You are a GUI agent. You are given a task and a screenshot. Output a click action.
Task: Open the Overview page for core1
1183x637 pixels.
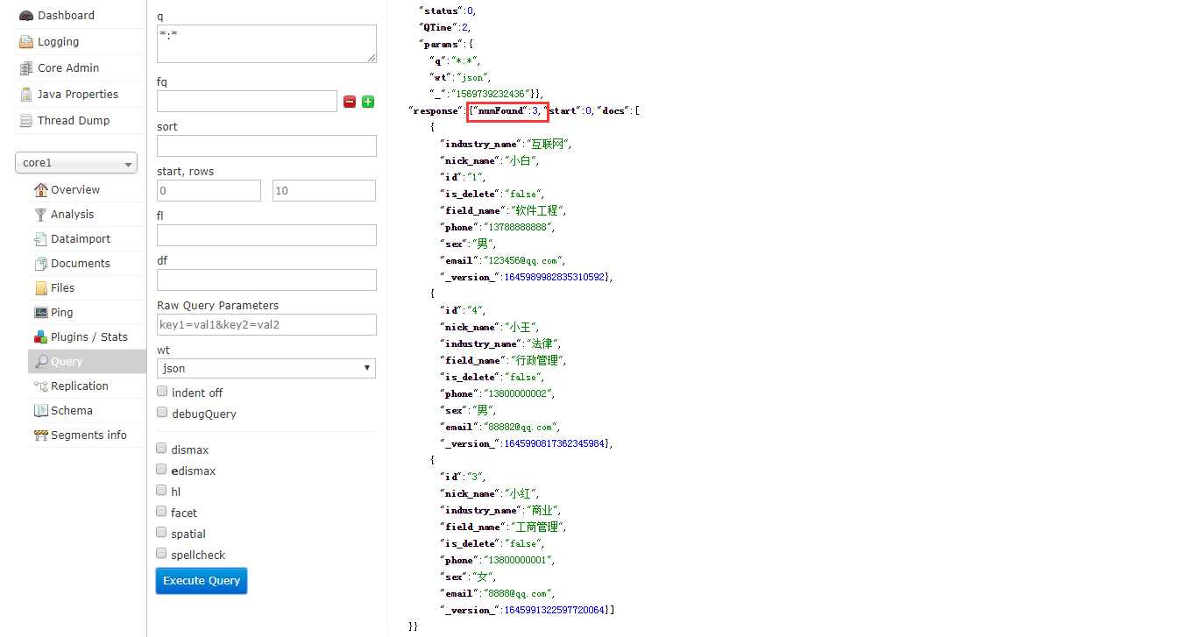tap(75, 190)
